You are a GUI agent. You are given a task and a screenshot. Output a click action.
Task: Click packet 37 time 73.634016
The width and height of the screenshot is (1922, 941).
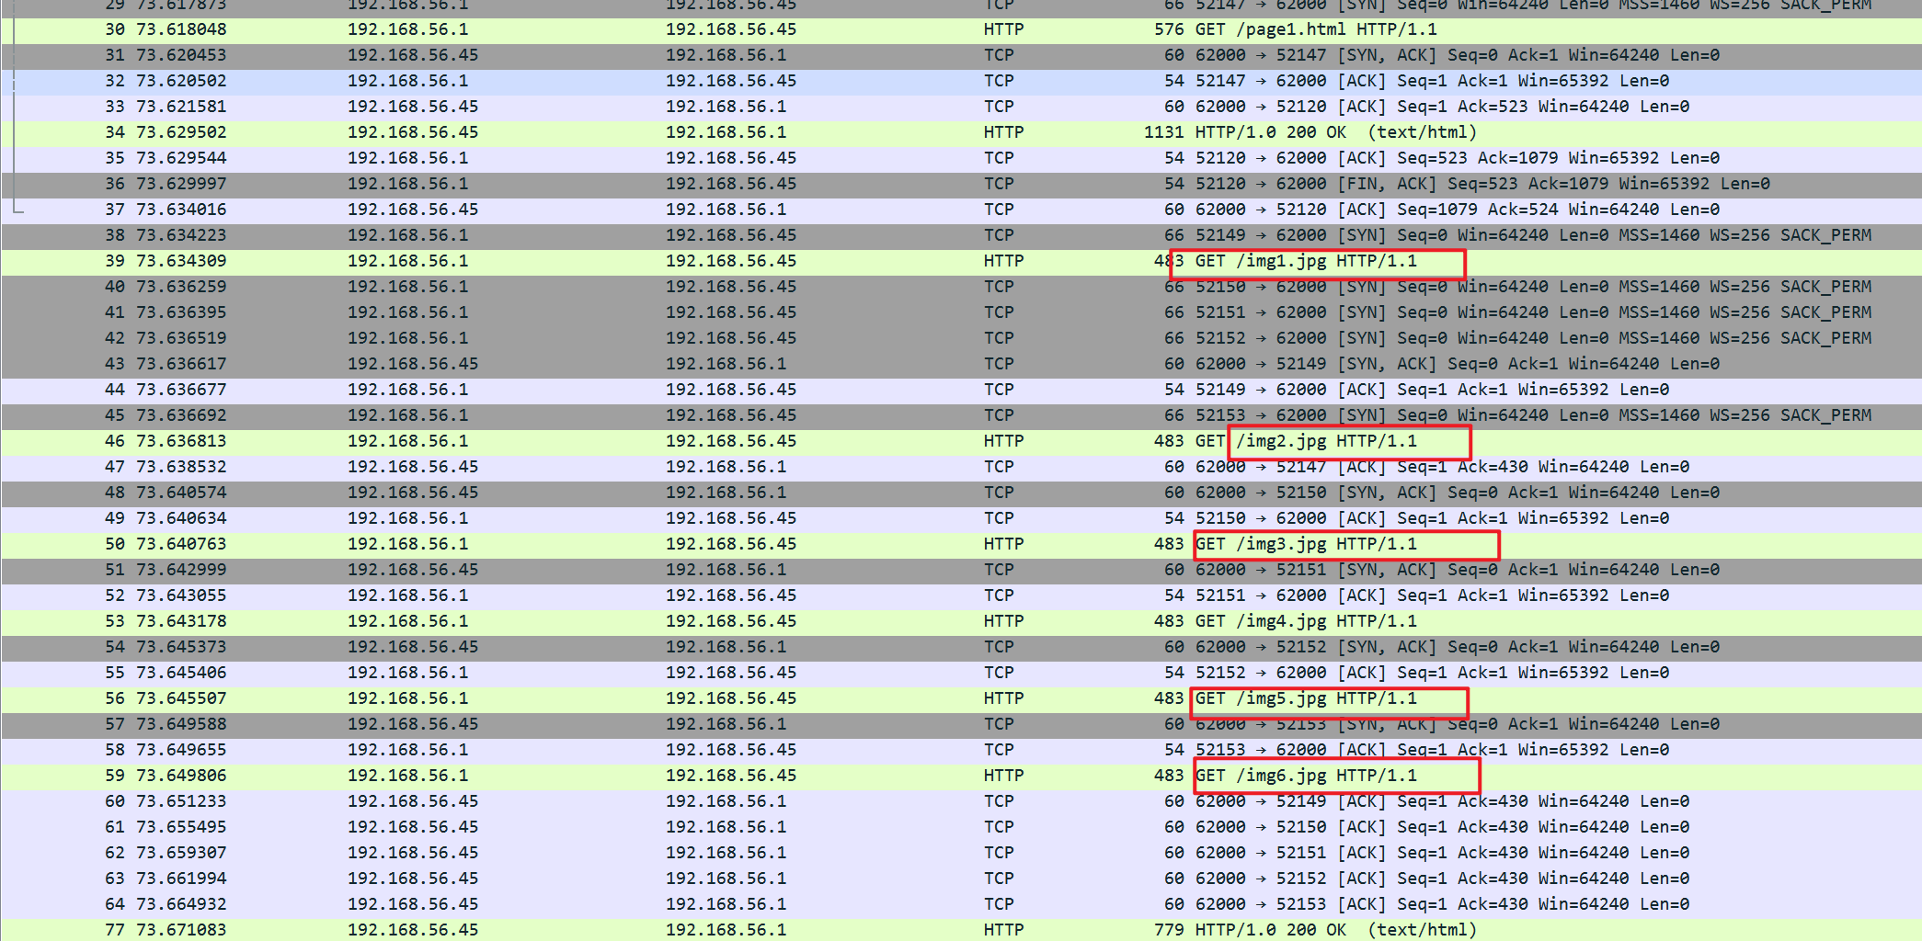pyautogui.click(x=181, y=210)
